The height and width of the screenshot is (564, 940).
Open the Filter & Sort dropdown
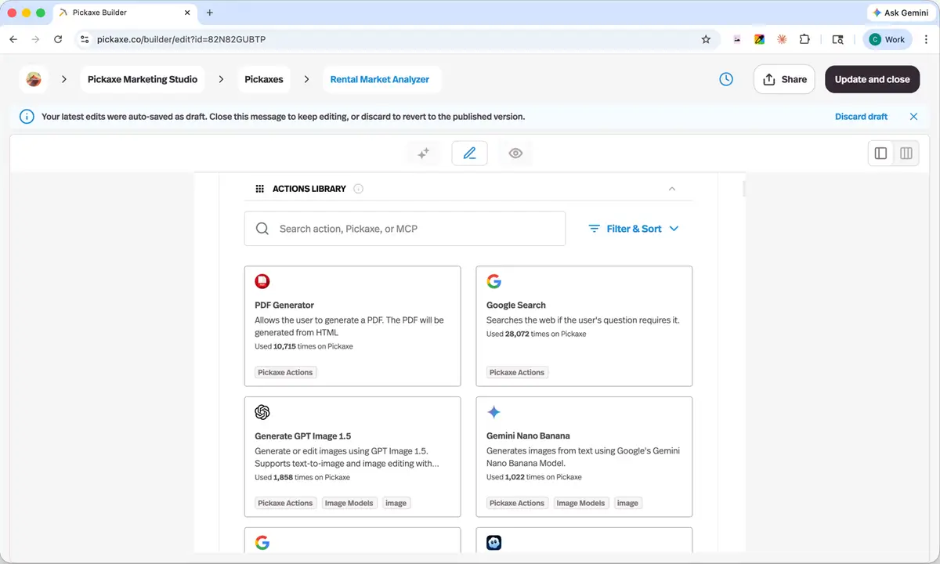pos(634,229)
